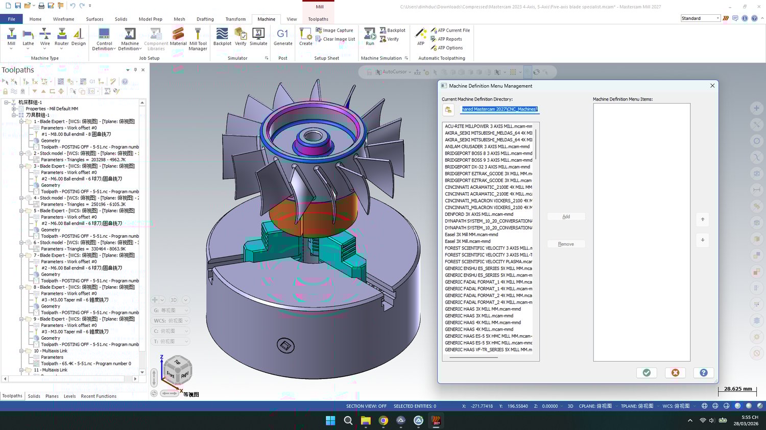
Task: Switch to the Toolpaths ribbon tab
Action: coord(318,19)
